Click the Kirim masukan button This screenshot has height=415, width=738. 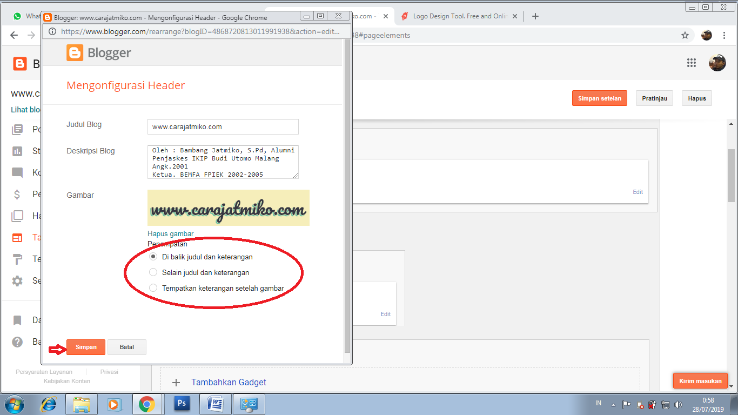point(700,381)
